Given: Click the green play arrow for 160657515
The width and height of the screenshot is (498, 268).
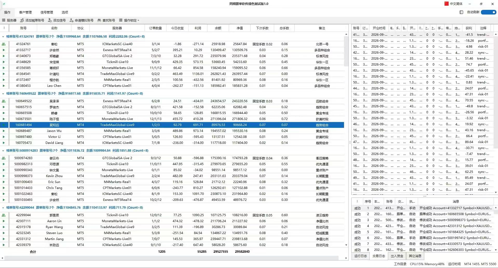Looking at the screenshot, I should coord(4,107).
